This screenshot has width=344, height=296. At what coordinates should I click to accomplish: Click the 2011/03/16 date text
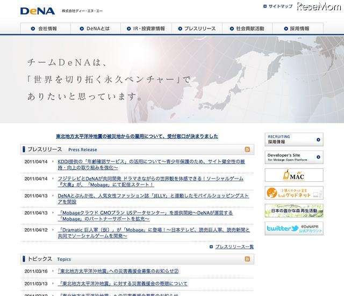coord(36,271)
